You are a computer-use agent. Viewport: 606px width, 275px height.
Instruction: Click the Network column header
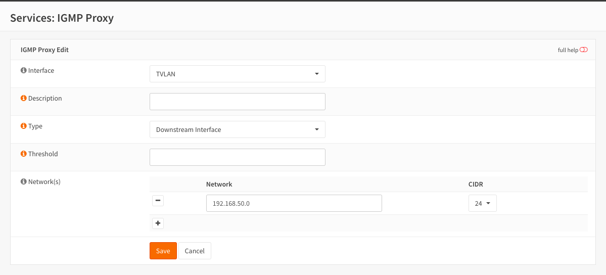219,185
